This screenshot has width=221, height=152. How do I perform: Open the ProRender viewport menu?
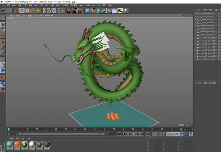click(x=49, y=16)
